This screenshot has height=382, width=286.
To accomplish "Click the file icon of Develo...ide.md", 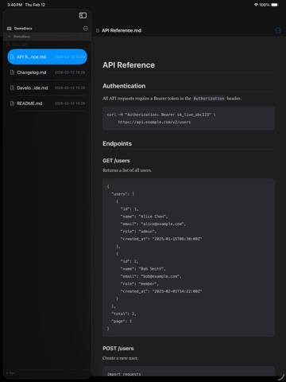I will pos(12,88).
